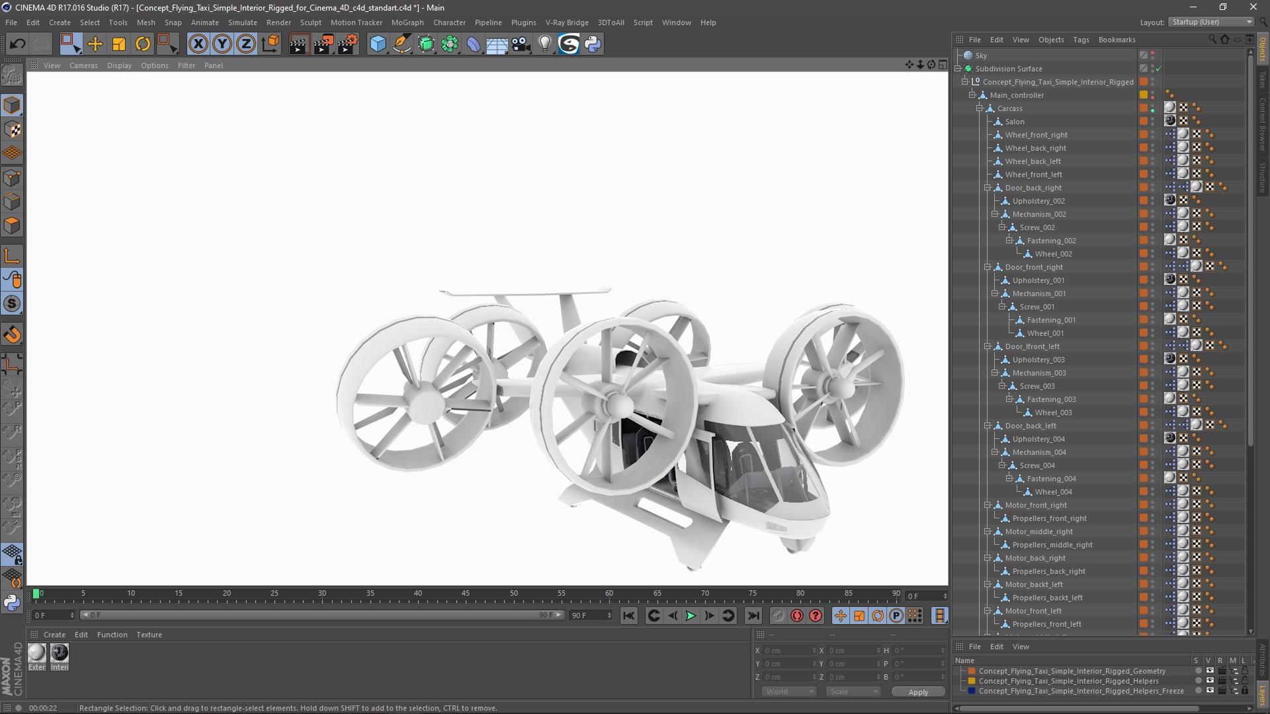Viewport: 1270px width, 714px height.
Task: Toggle Scale keyframe recording
Action: tap(859, 615)
